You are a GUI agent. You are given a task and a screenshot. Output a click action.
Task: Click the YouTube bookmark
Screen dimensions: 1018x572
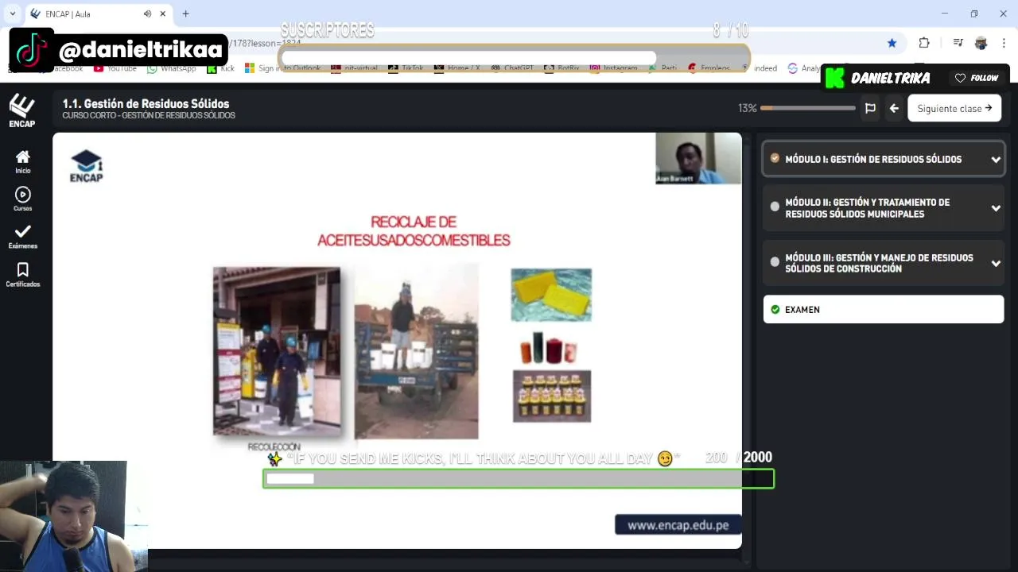(x=115, y=68)
